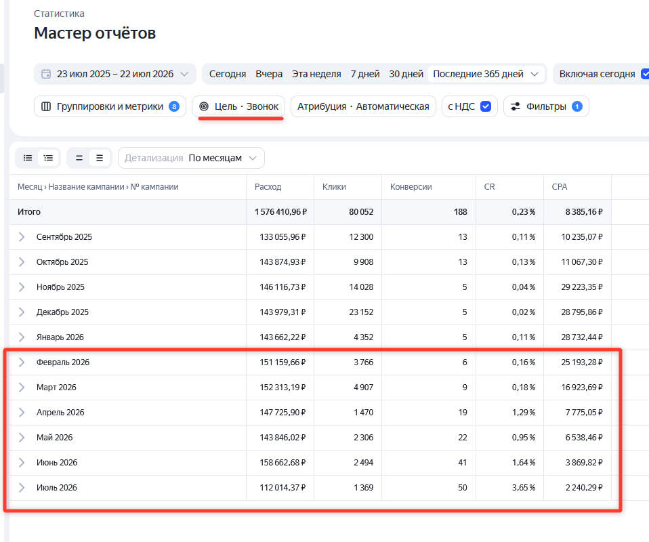The width and height of the screenshot is (649, 542).
Task: Open the calendar icon in date range picker
Action: tap(46, 74)
